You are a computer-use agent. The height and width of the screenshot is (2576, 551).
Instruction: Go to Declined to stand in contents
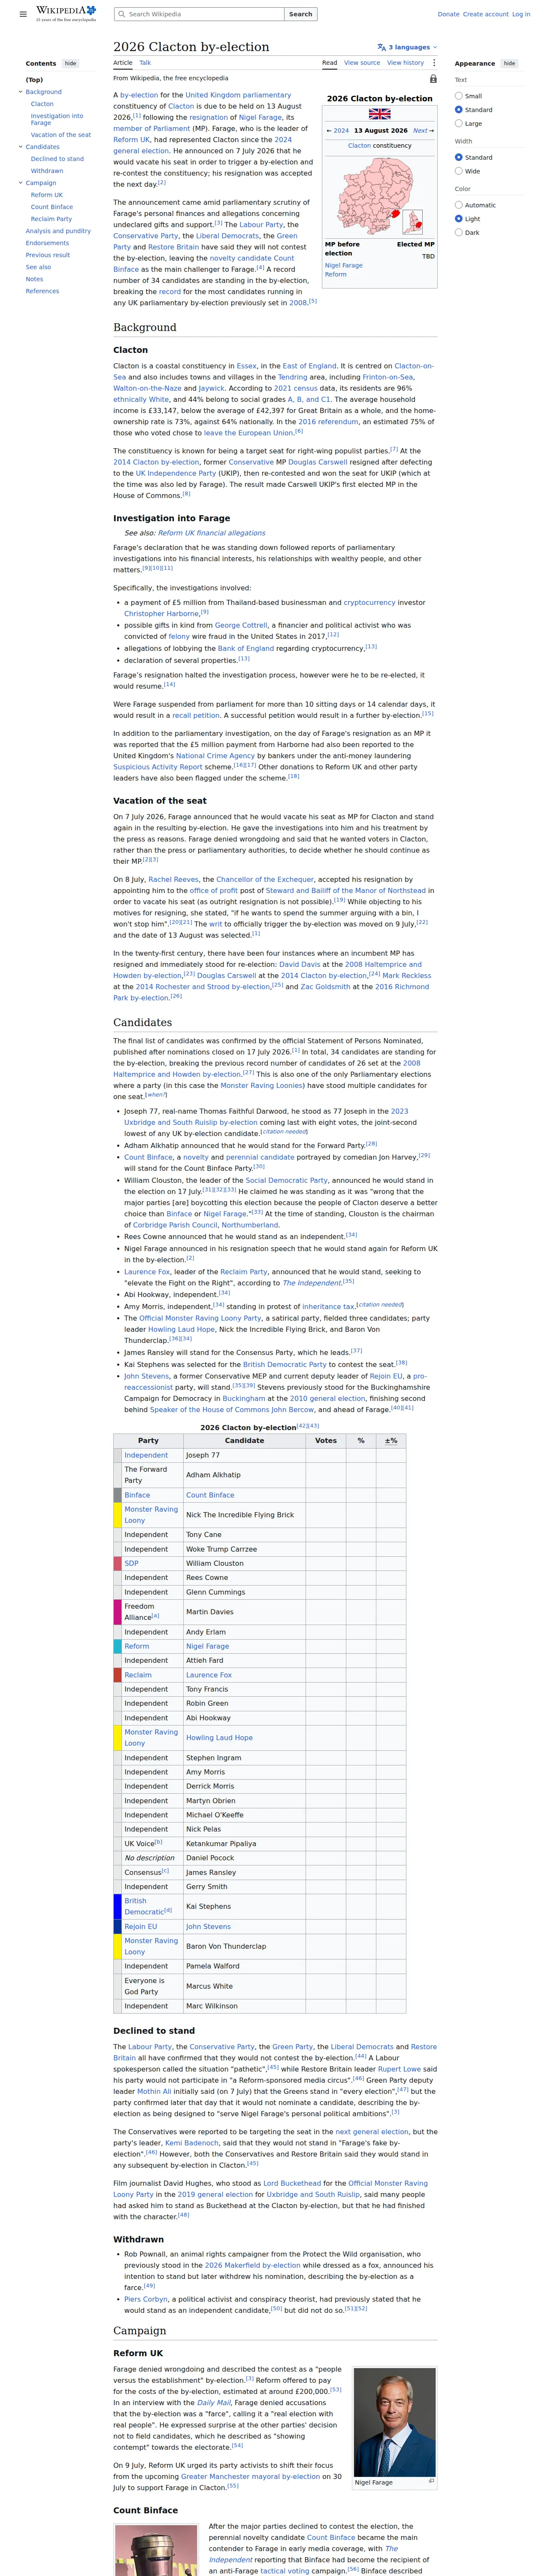[x=57, y=159]
